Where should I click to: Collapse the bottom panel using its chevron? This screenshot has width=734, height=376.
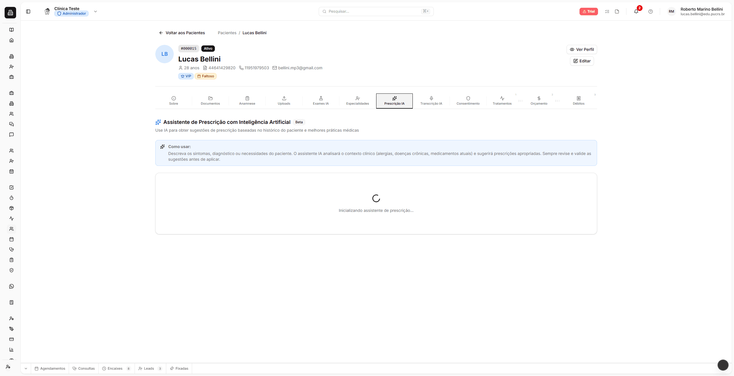tap(26, 368)
